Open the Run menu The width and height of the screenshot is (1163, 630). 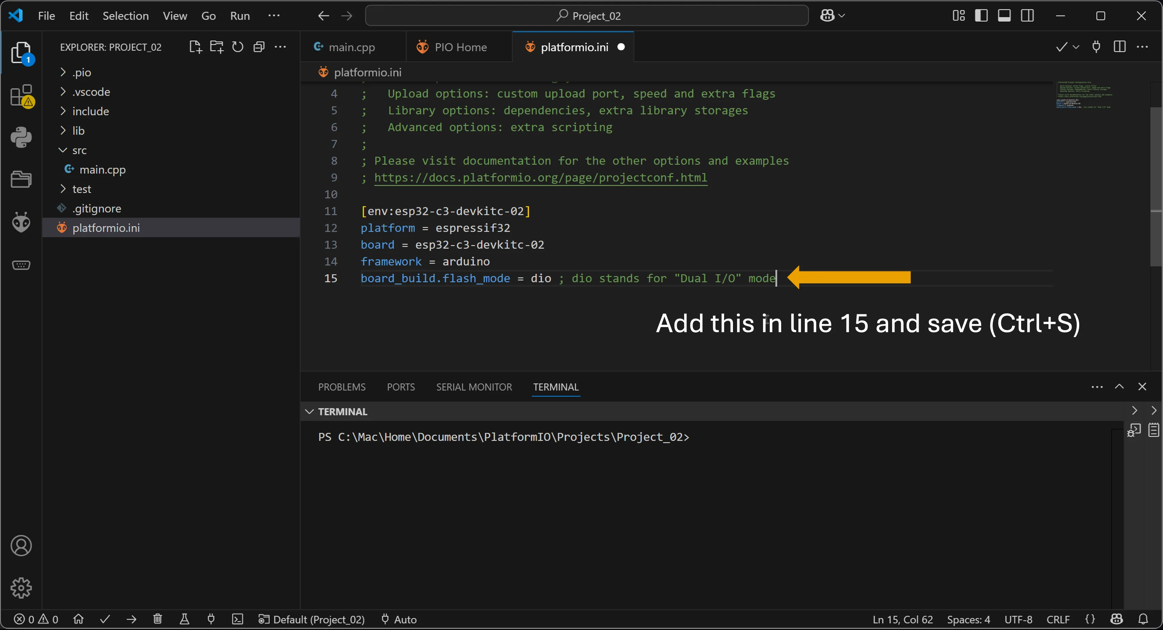pos(240,16)
